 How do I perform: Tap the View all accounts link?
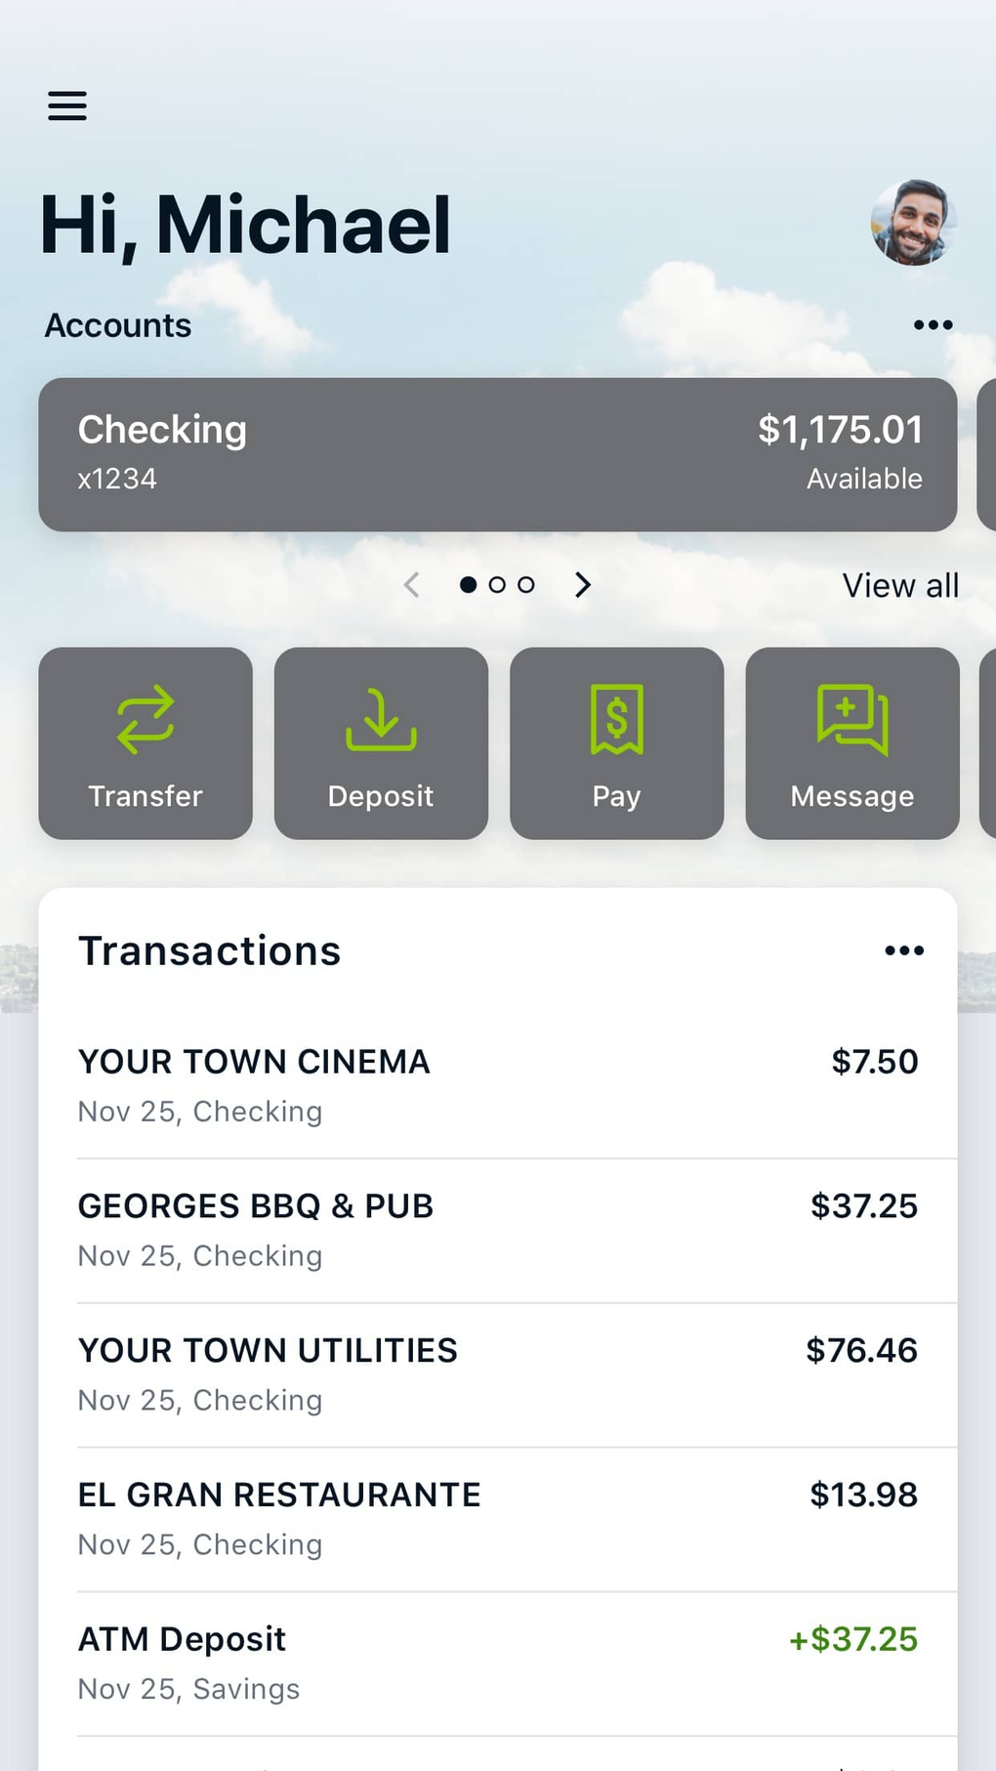pos(900,586)
